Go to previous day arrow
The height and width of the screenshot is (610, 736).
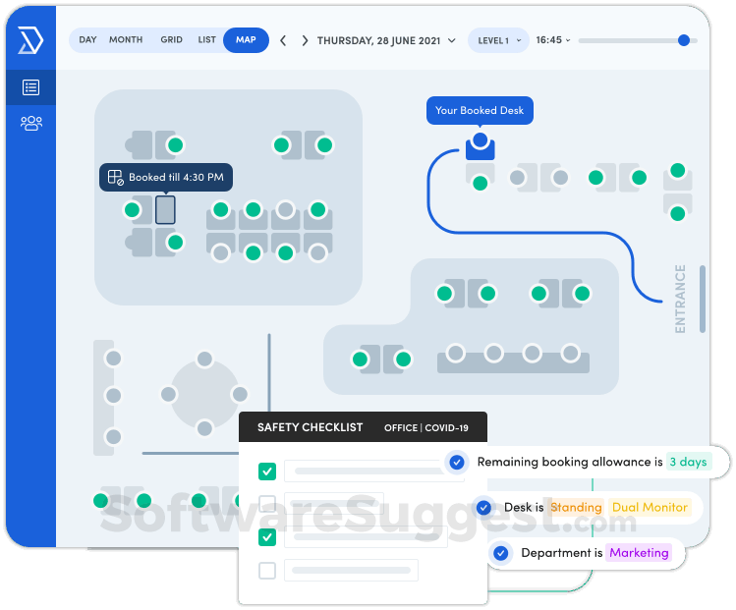click(283, 41)
